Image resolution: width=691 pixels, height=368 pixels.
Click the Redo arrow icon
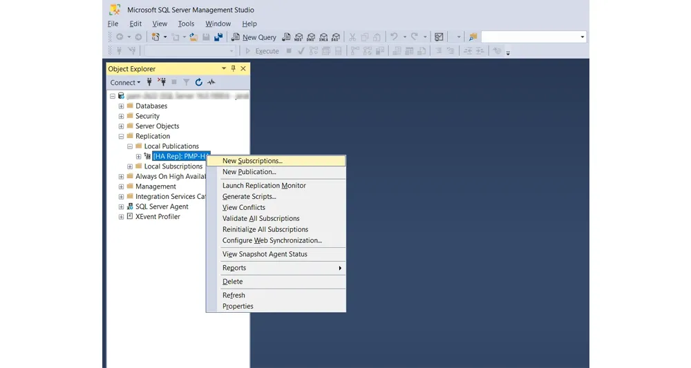tap(414, 37)
